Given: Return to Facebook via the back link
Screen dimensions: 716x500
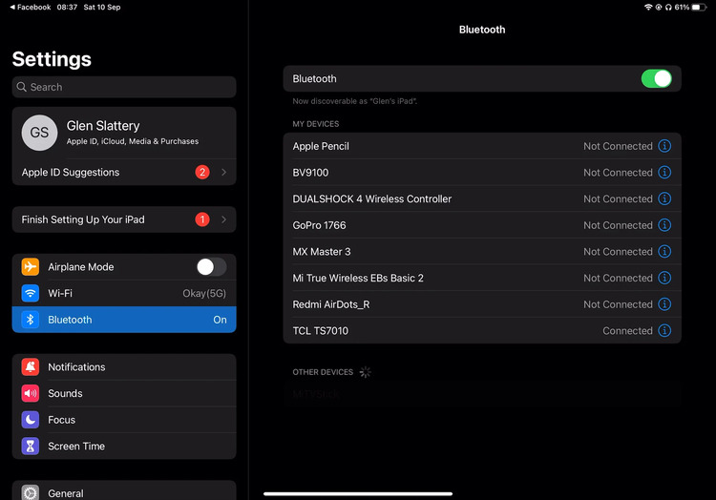Looking at the screenshot, I should (x=29, y=7).
